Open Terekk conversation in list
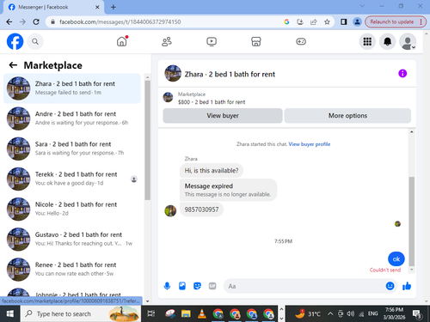 [72, 179]
